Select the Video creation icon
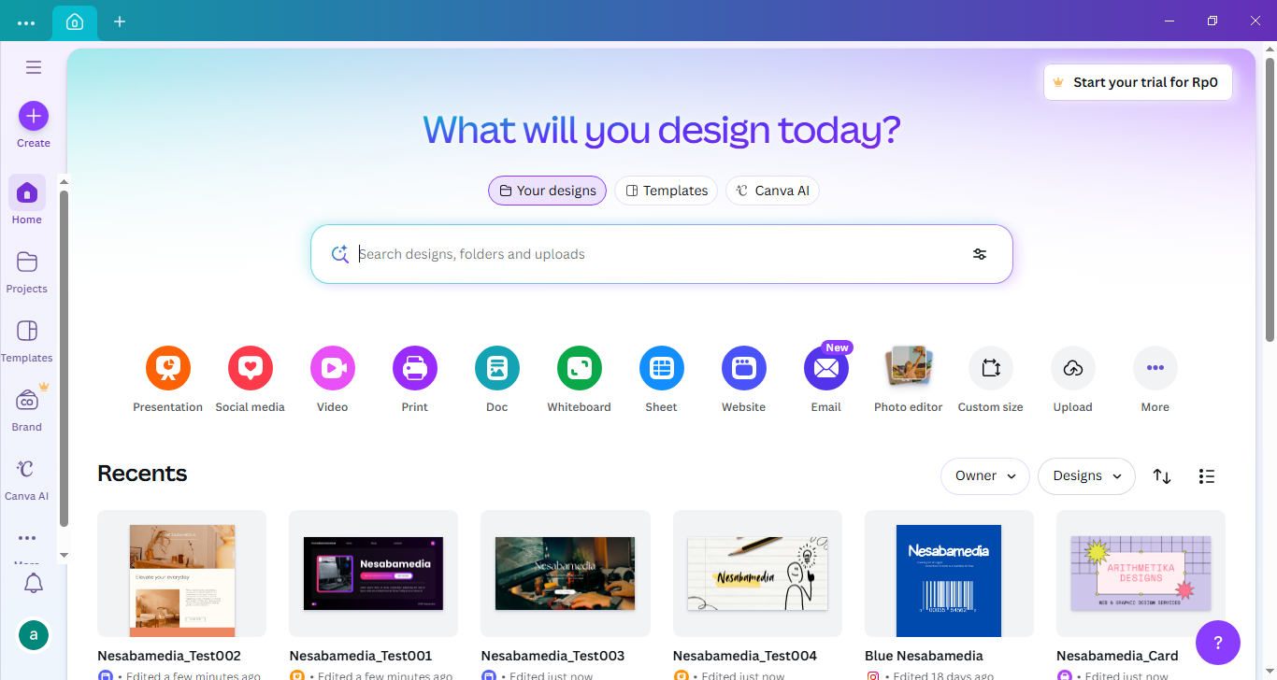 tap(333, 368)
